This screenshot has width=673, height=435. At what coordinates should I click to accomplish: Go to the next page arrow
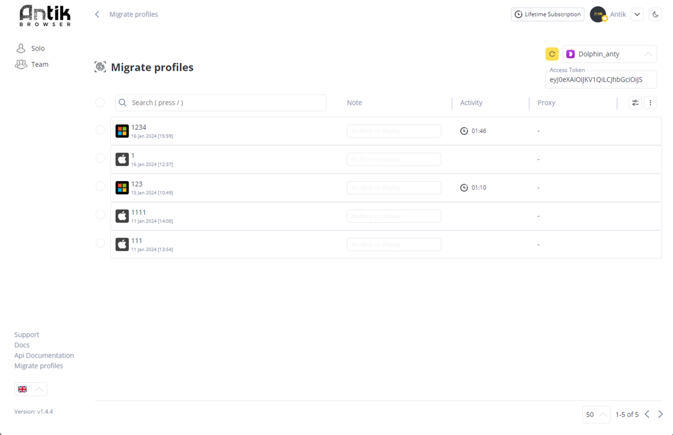pyautogui.click(x=661, y=414)
